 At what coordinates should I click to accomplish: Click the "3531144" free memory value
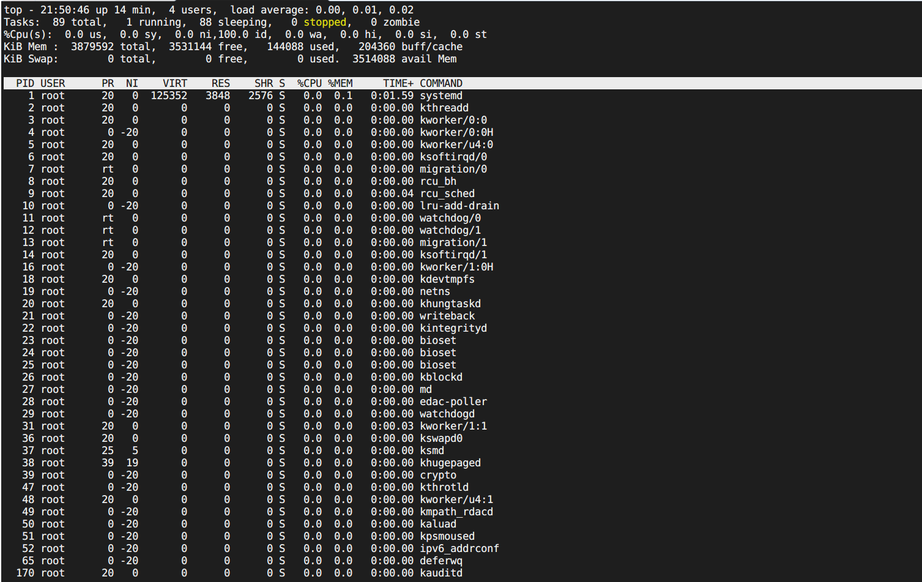(x=190, y=47)
